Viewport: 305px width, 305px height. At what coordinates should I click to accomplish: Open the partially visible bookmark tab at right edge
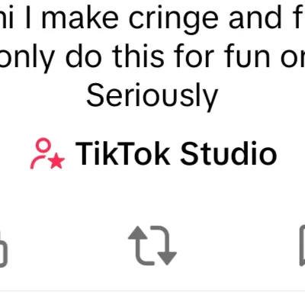[302, 246]
